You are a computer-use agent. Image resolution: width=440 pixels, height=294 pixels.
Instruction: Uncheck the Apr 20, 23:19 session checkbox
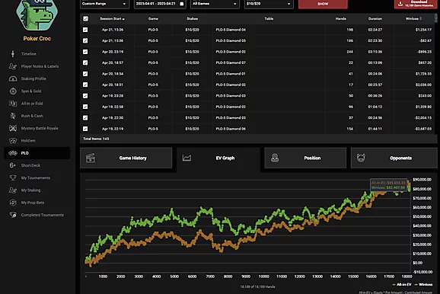point(85,52)
